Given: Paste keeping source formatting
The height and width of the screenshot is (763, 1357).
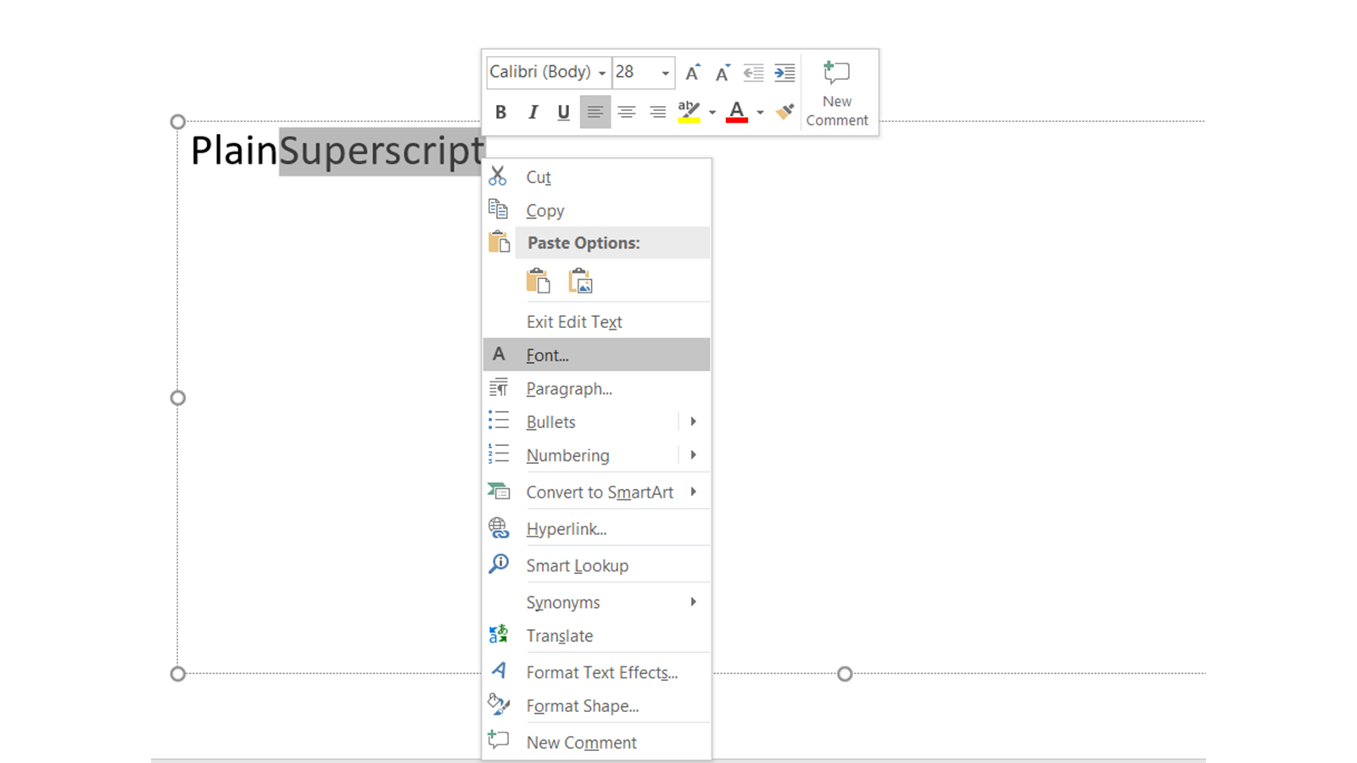Looking at the screenshot, I should [539, 280].
